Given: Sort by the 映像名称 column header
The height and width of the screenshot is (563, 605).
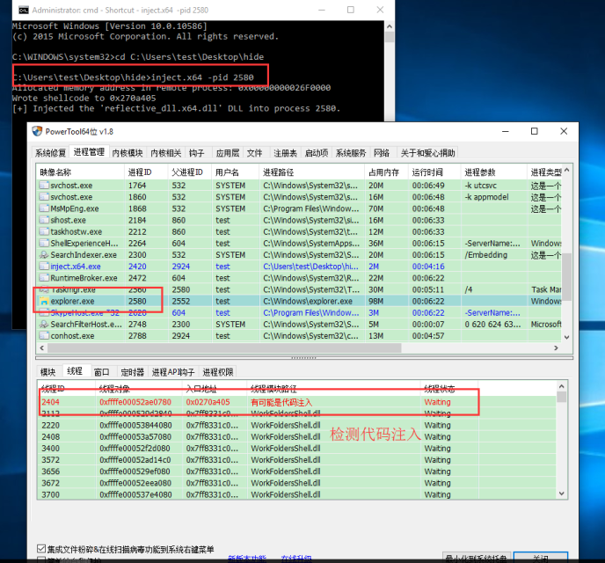Looking at the screenshot, I should [x=80, y=172].
